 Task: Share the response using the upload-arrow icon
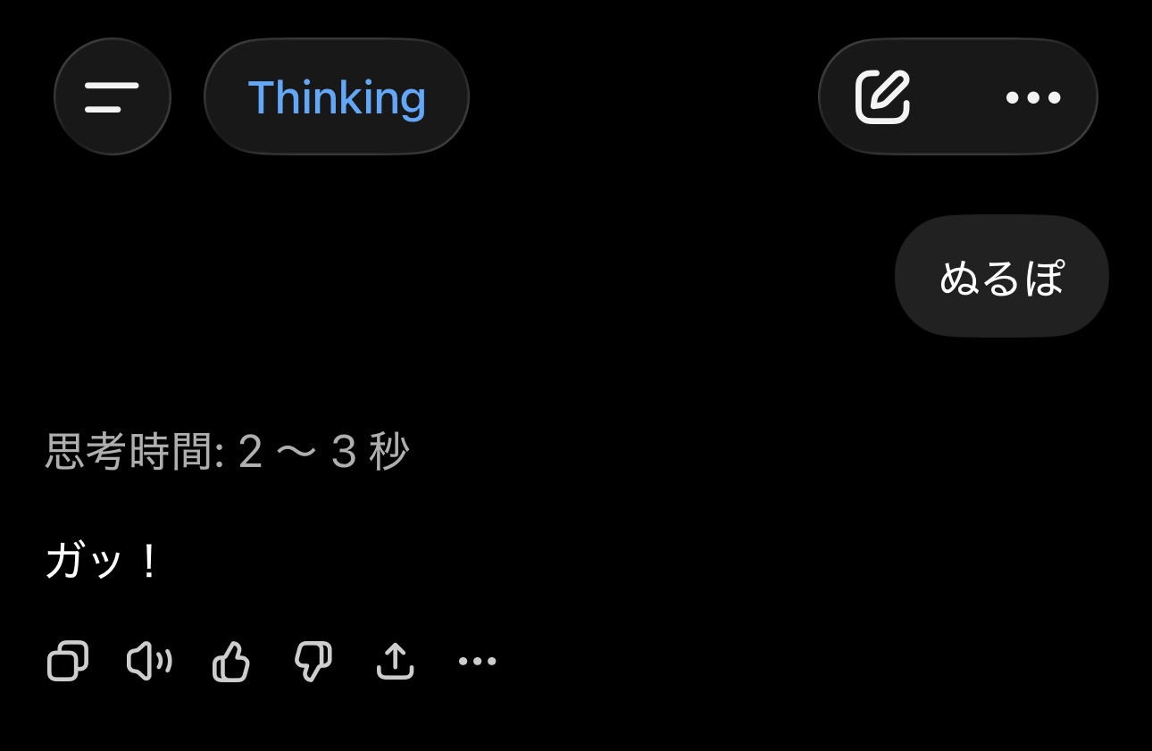(x=396, y=662)
